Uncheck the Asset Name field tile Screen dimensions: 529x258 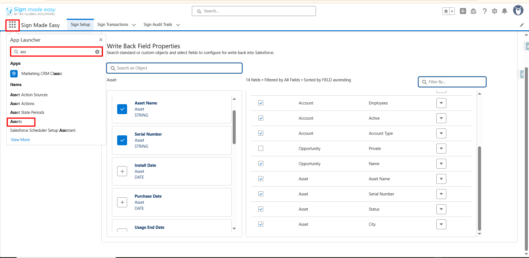122,109
